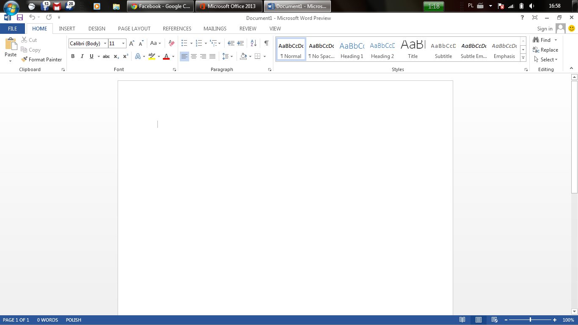Open the INSERT ribbon tab
This screenshot has width=578, height=325.
[67, 29]
